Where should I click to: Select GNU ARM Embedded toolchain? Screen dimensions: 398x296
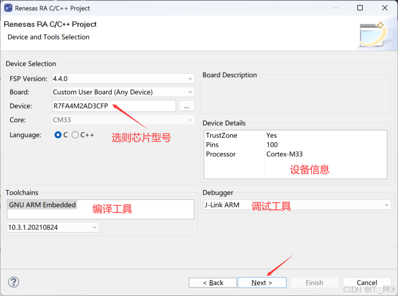[42, 205]
